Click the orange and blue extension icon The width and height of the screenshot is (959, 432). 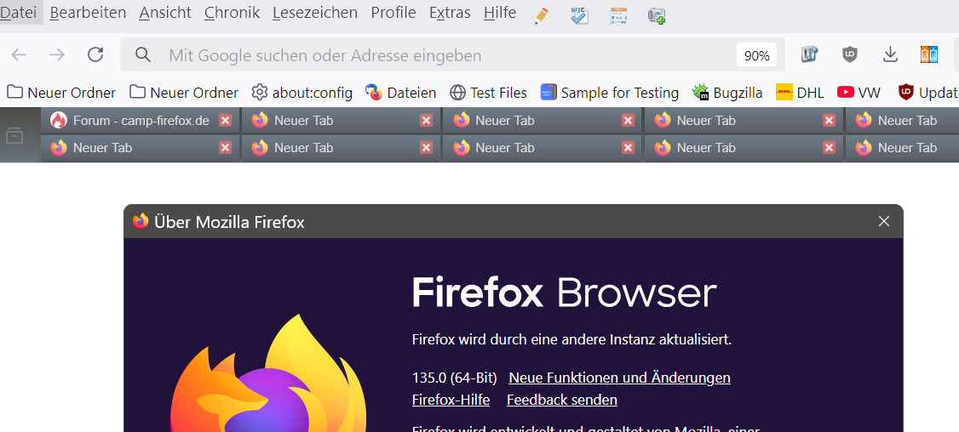click(929, 55)
